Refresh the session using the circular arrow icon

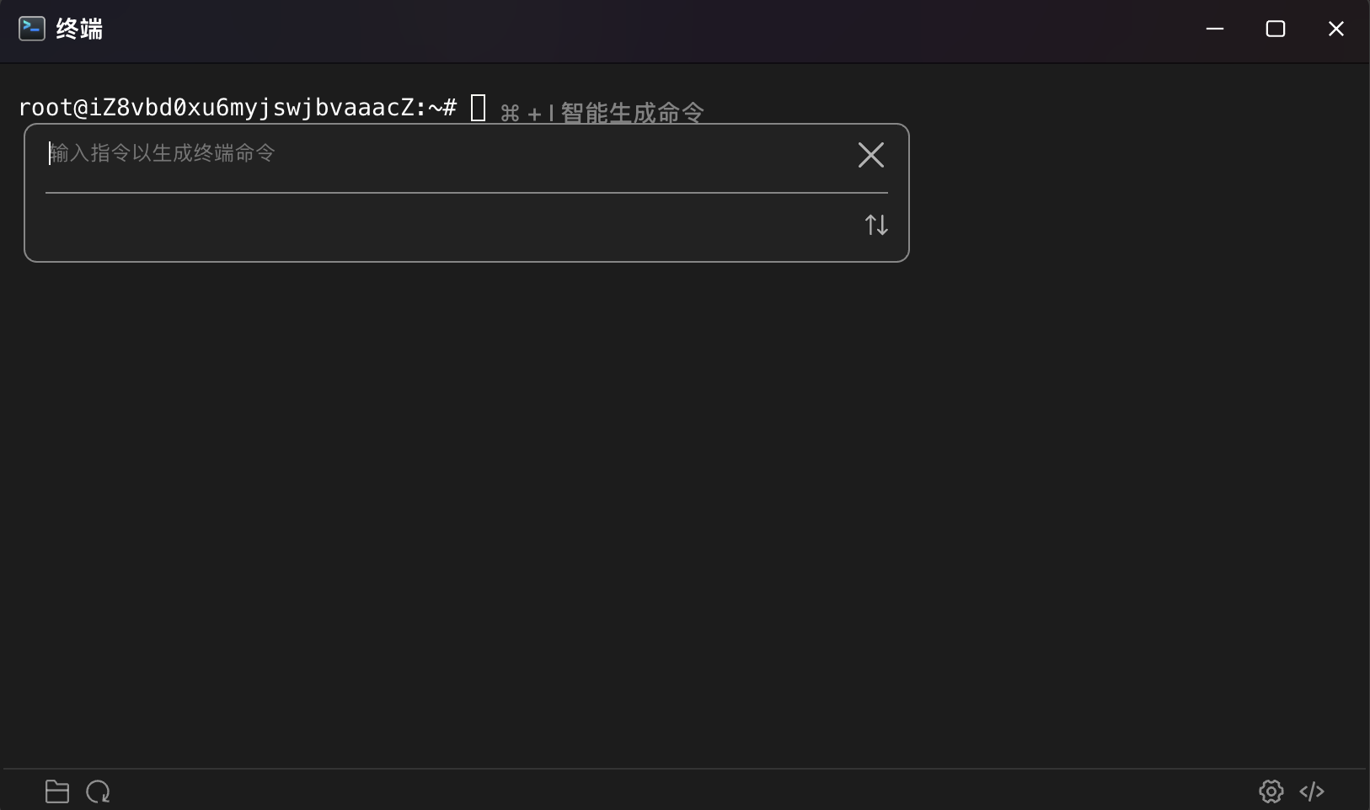[x=98, y=791]
